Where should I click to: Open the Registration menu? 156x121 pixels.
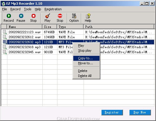[x=53, y=9]
